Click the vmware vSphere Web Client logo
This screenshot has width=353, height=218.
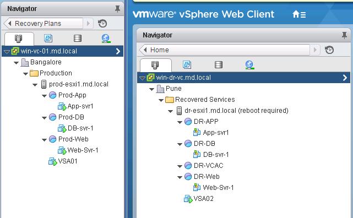[x=204, y=14]
